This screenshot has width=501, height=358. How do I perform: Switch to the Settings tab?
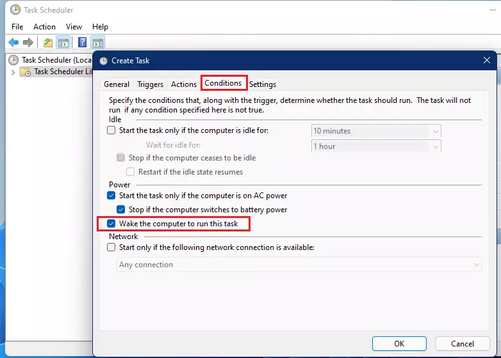tap(263, 84)
